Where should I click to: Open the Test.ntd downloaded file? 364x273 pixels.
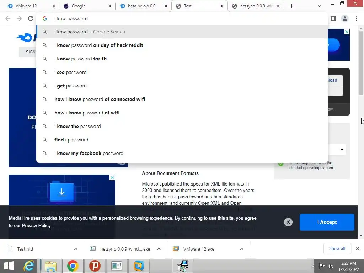[x=25, y=249]
